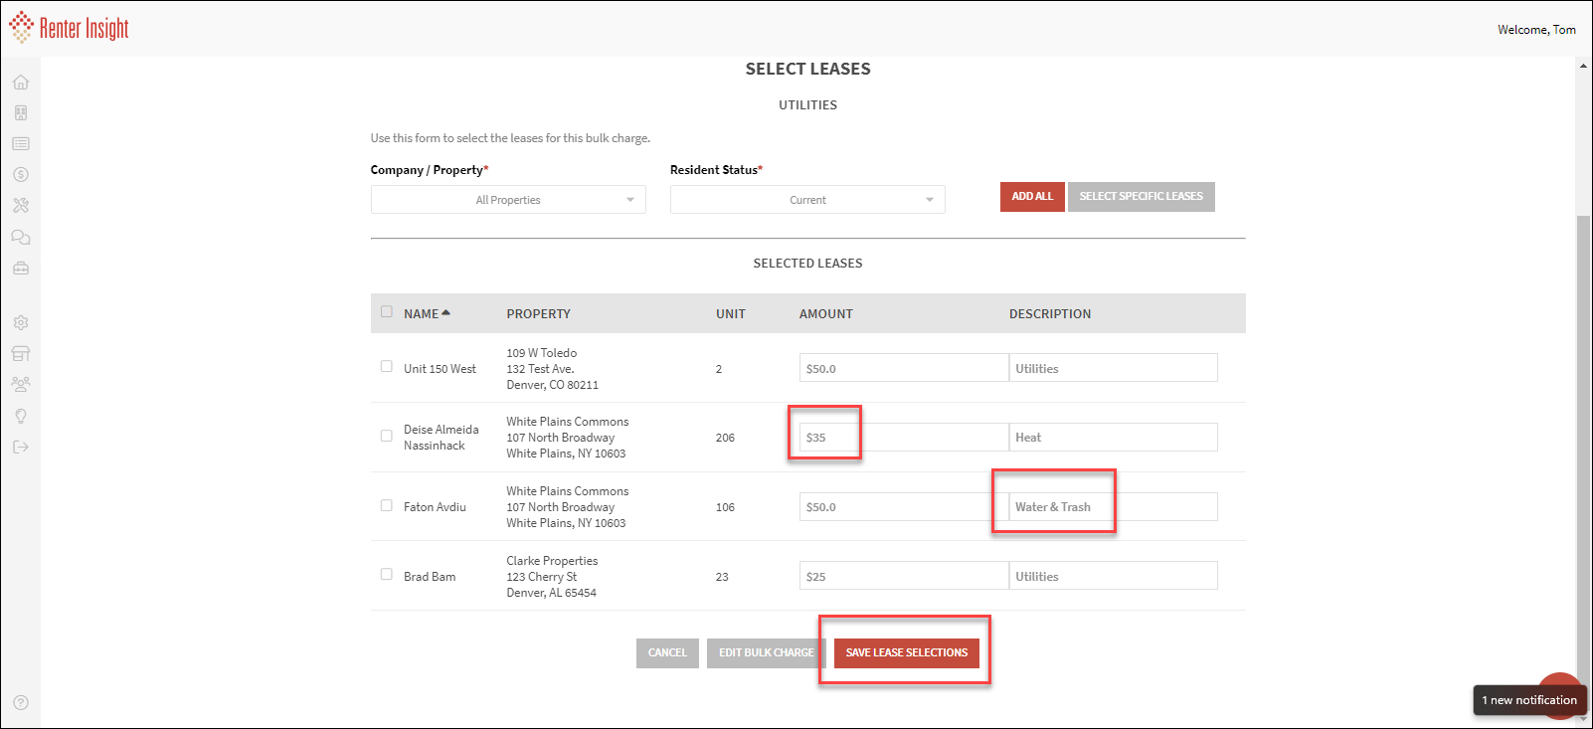Image resolution: width=1593 pixels, height=729 pixels.
Task: Check the Deise Almeida Nassinhack checkbox
Action: click(x=387, y=436)
